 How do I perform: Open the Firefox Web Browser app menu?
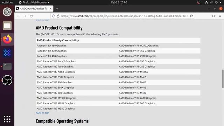[x=34, y=2]
